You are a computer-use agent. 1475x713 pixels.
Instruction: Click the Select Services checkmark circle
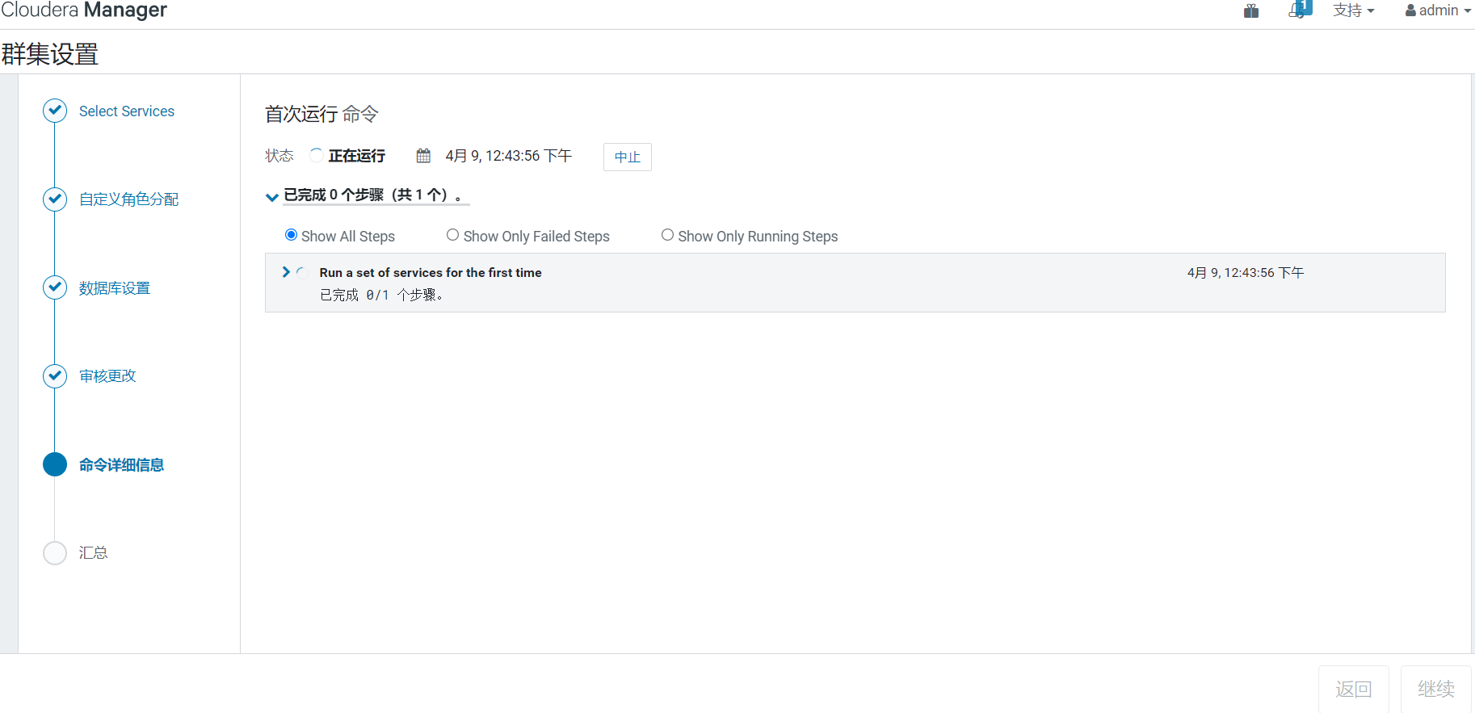[x=55, y=111]
